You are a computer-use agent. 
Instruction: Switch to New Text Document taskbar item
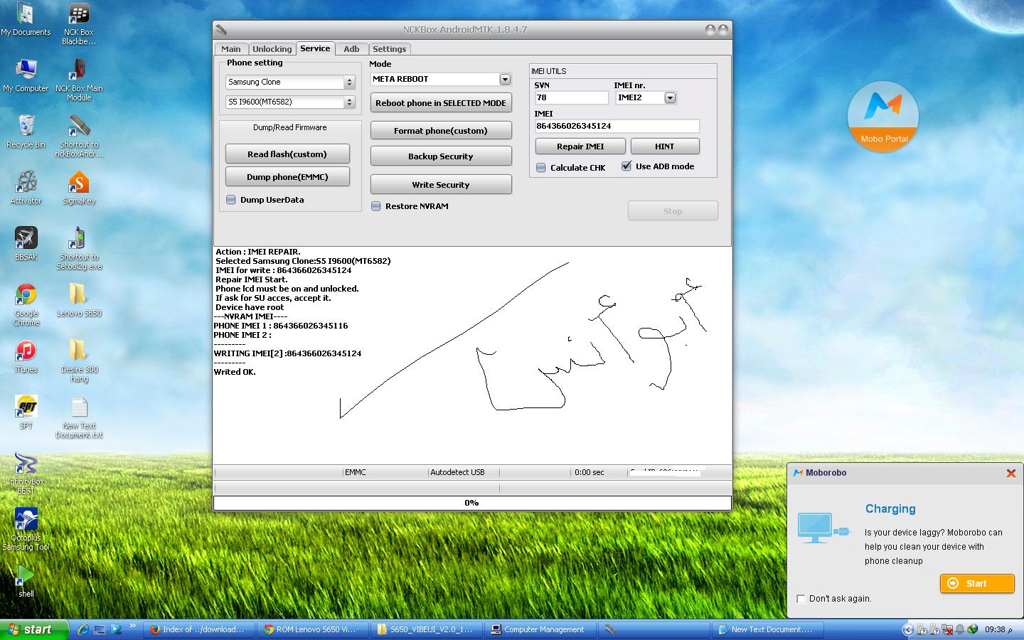coord(768,629)
